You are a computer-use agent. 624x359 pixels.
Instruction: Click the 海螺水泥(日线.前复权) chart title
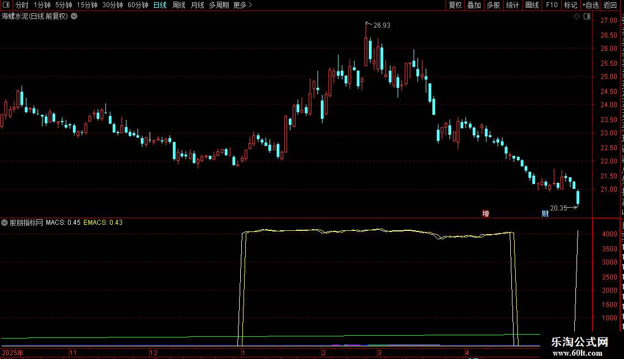point(35,17)
